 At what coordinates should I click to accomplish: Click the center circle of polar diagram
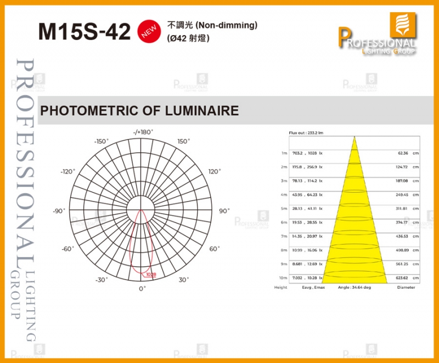tap(142, 210)
